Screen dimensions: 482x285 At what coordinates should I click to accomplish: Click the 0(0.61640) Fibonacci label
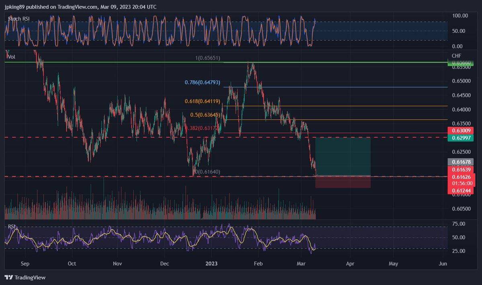coord(208,172)
